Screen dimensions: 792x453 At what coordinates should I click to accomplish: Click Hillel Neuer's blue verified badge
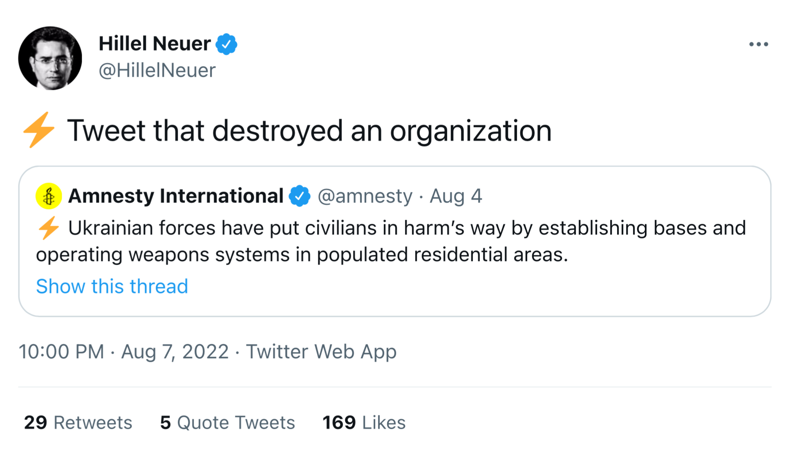[x=226, y=44]
